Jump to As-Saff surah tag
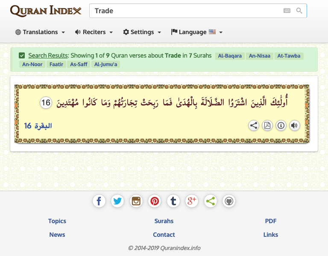328x256 pixels. click(79, 64)
